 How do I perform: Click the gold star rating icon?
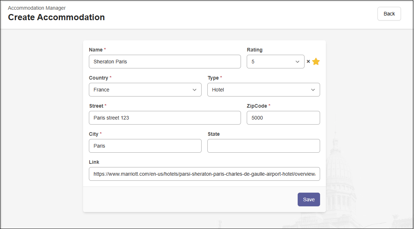pos(316,62)
